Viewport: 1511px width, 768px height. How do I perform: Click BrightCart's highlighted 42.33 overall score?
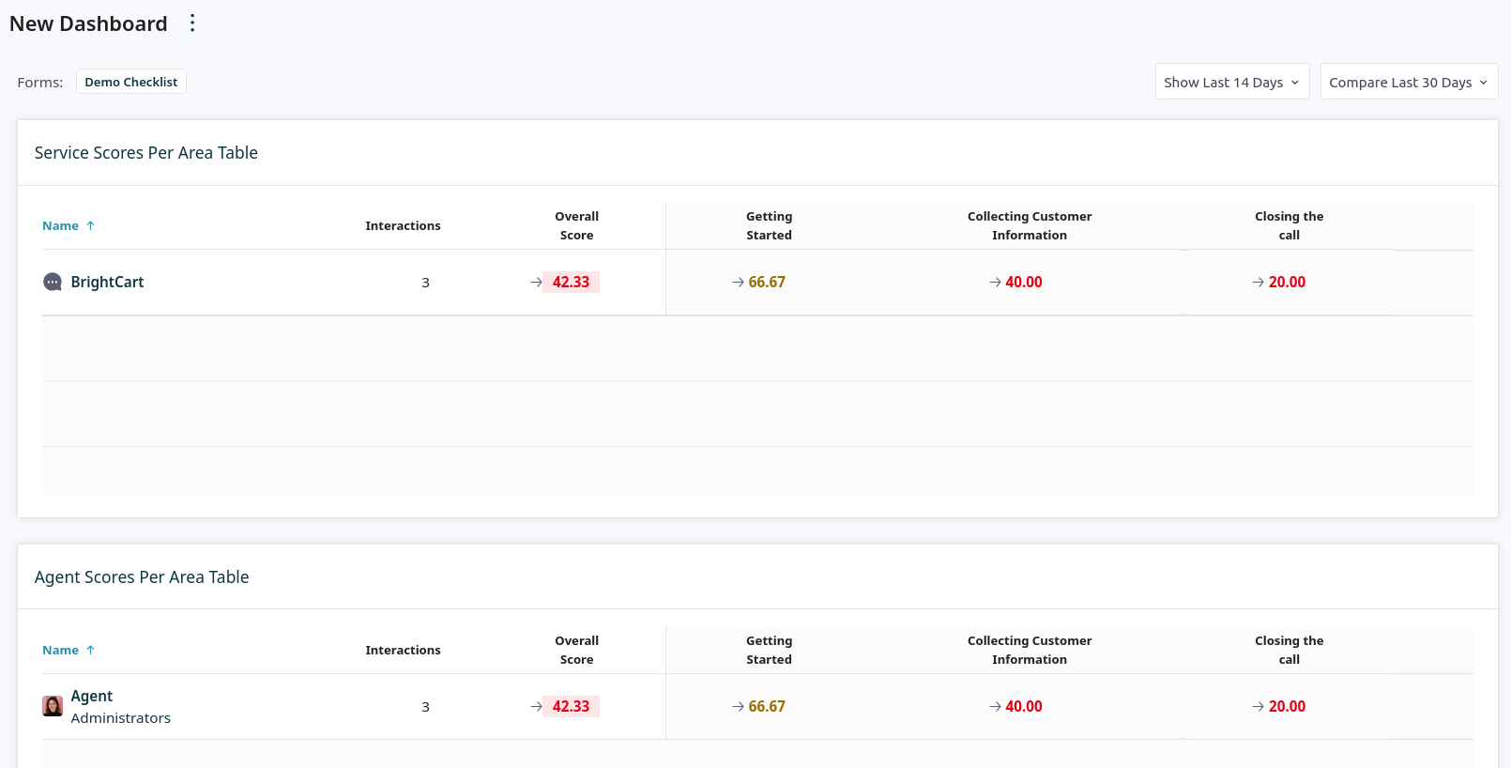point(571,283)
